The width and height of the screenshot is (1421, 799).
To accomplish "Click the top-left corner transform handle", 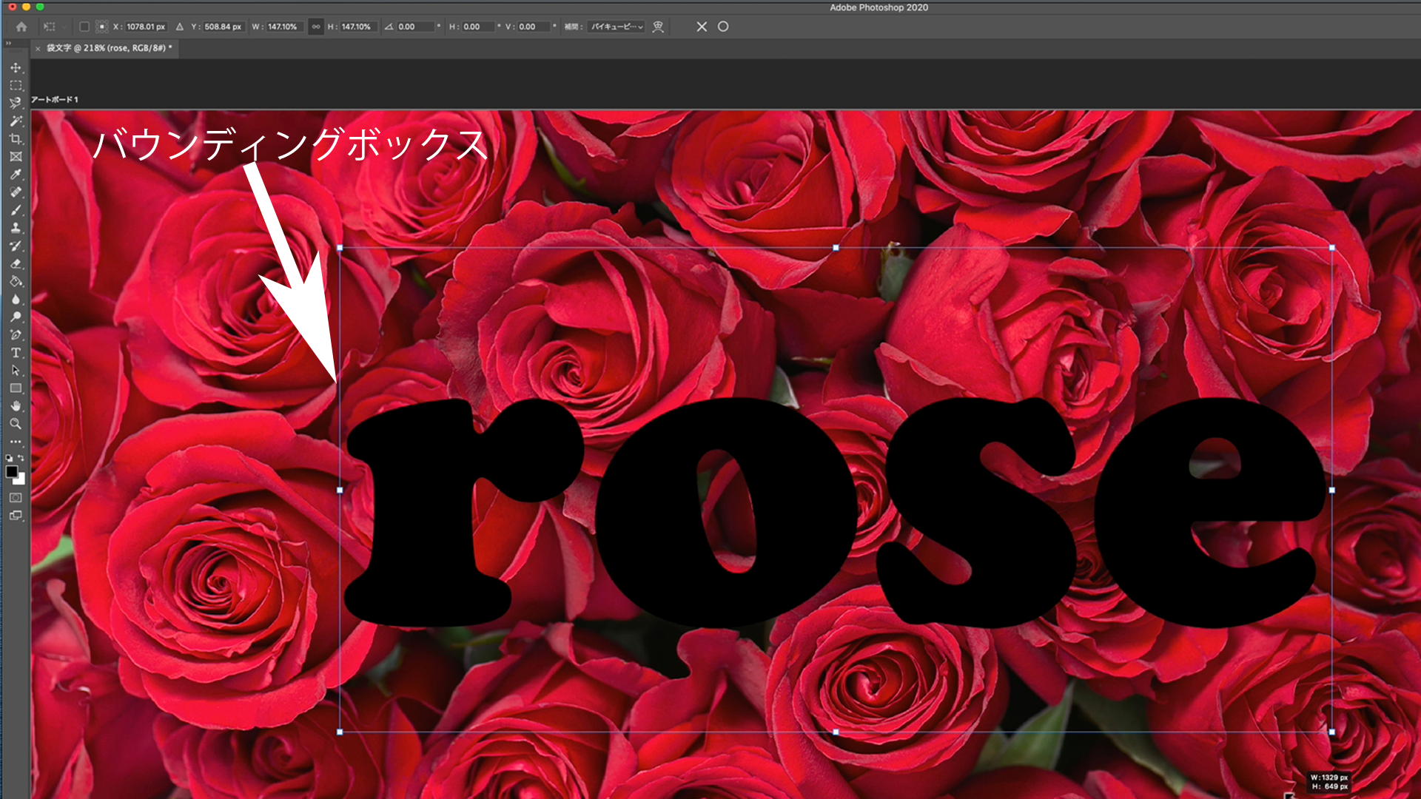I will [x=340, y=248].
